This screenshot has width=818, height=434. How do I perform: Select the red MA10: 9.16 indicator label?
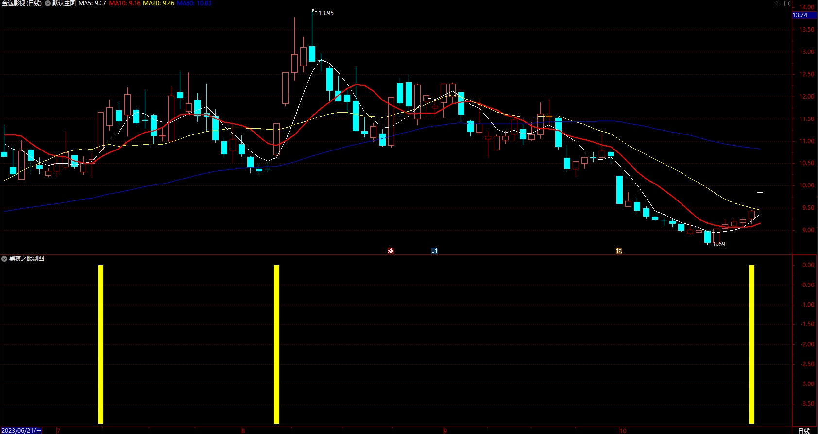pos(125,3)
